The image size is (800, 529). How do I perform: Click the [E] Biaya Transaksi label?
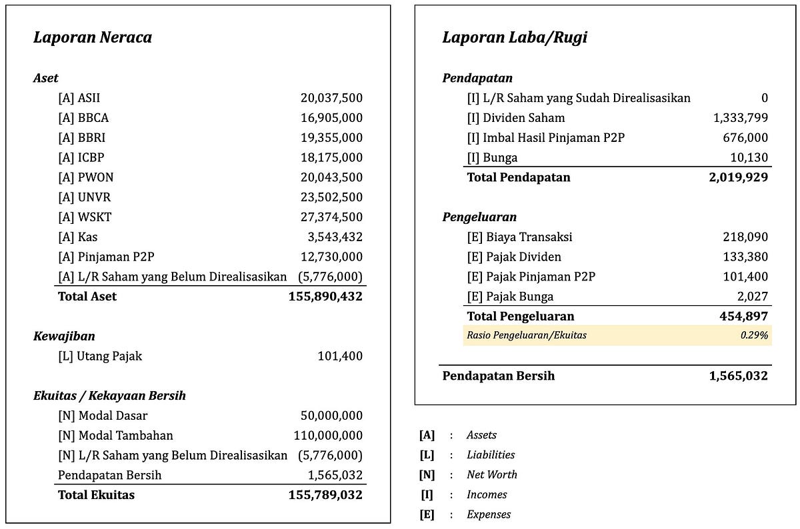click(x=520, y=237)
